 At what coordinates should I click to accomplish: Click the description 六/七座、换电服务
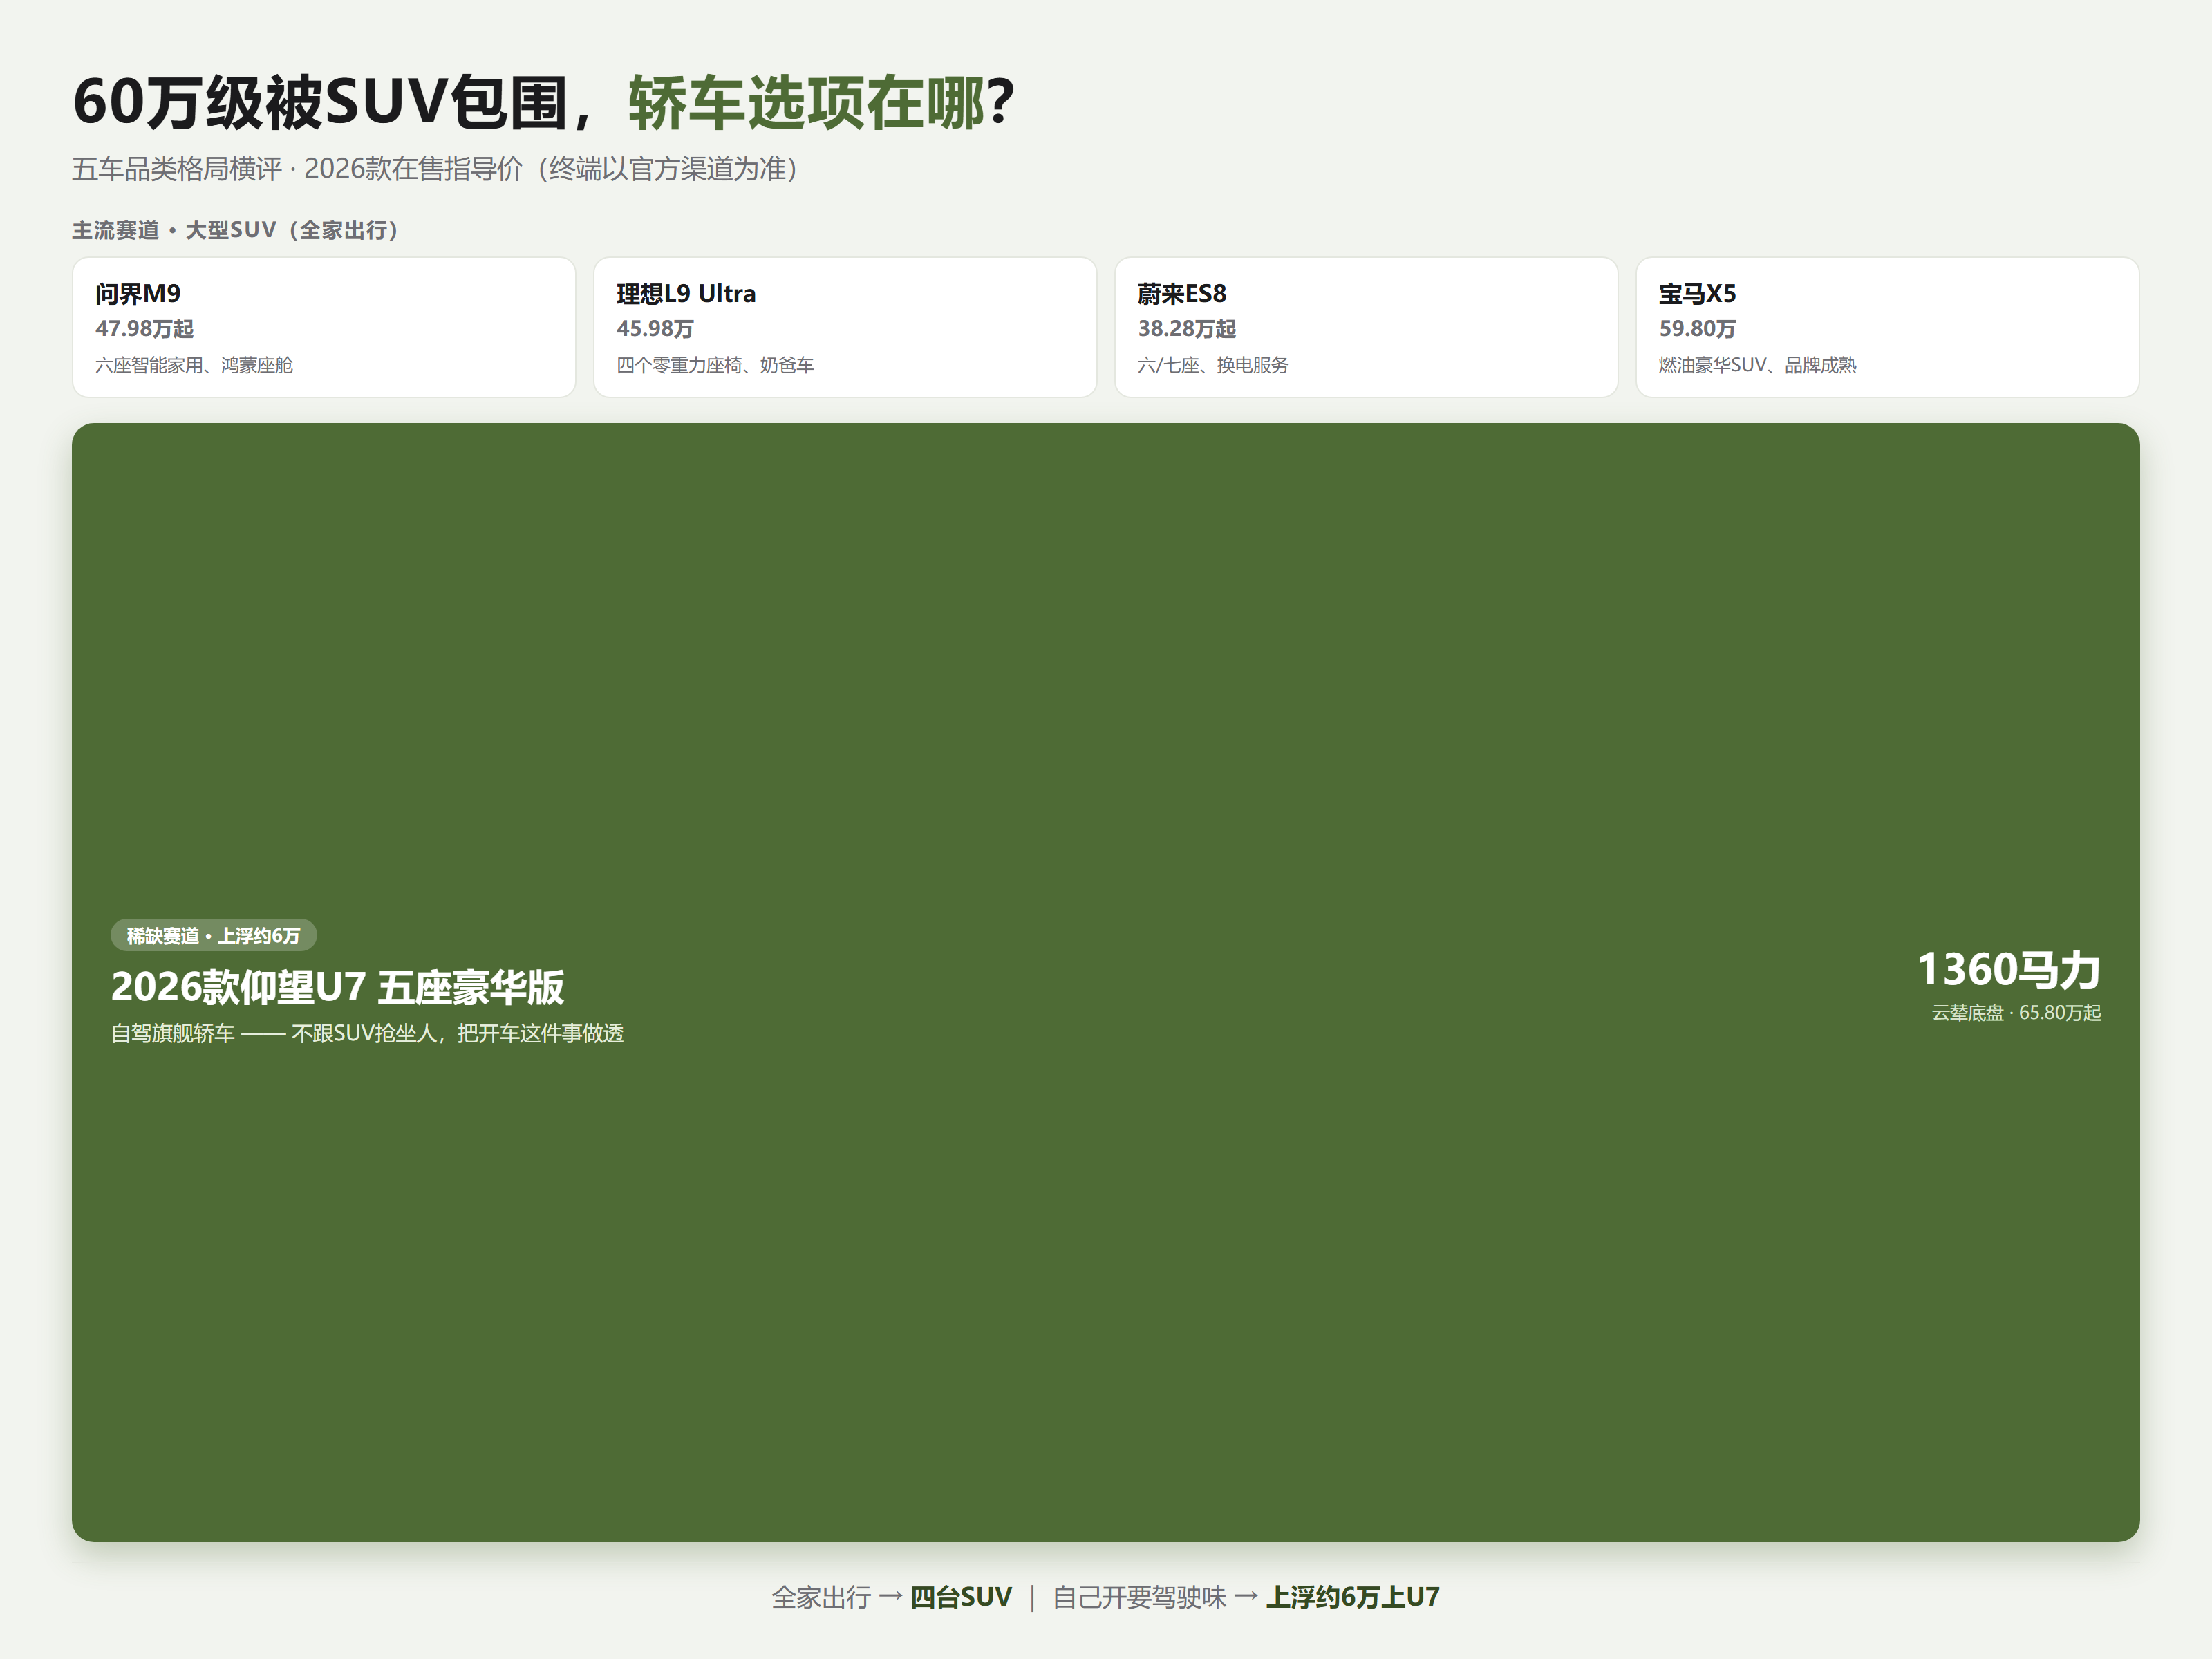coord(1213,365)
